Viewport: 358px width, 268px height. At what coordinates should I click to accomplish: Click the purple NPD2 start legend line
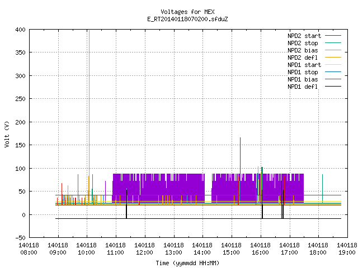(333, 36)
